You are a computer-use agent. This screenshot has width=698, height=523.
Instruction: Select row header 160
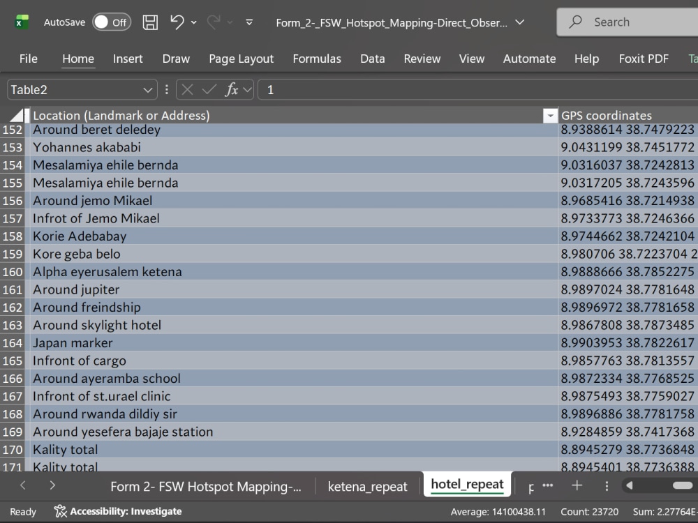pos(13,272)
